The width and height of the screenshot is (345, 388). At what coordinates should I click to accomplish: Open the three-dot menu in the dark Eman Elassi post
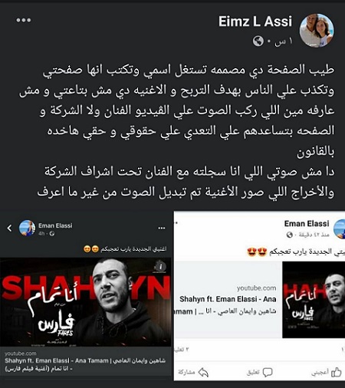162,228
